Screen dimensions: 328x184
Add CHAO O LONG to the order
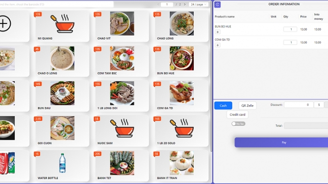[x=62, y=61]
